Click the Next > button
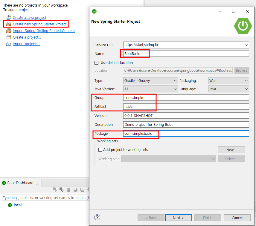The image size is (256, 226). (179, 218)
